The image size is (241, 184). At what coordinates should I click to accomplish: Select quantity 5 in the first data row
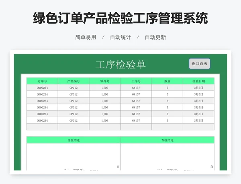[167, 88]
